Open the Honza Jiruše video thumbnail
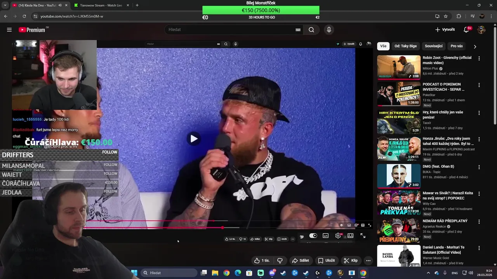Screen dimensions: 497x279 click(398, 148)
